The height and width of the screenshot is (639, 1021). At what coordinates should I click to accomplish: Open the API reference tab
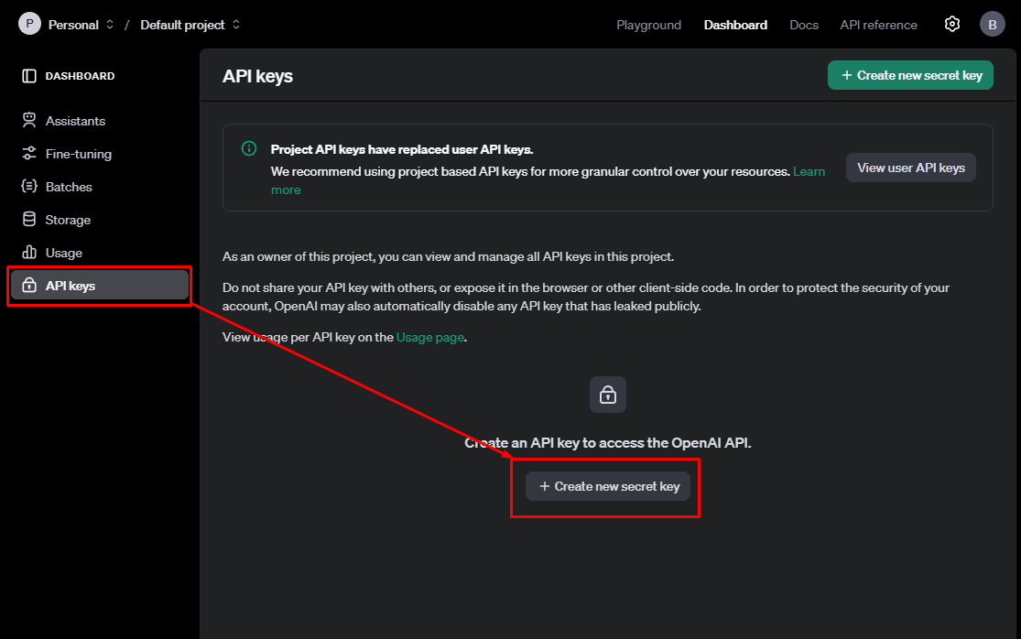pyautogui.click(x=878, y=25)
